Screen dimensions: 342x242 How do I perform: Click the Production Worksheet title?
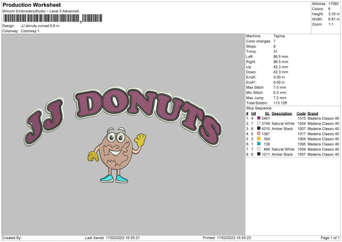point(31,5)
